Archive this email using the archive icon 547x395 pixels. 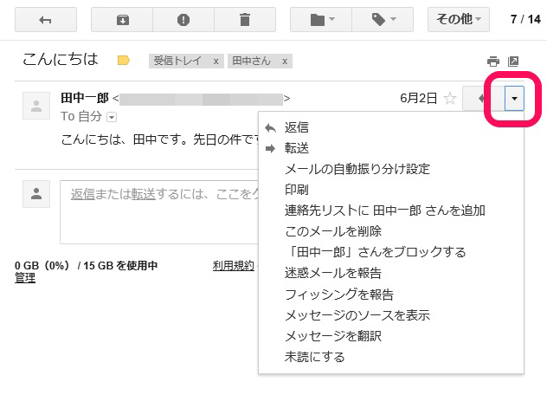click(121, 19)
